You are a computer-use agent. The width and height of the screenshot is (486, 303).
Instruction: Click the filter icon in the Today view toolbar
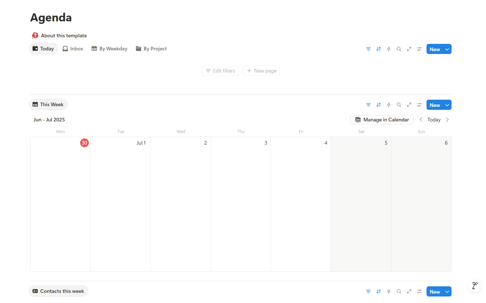pyautogui.click(x=368, y=49)
